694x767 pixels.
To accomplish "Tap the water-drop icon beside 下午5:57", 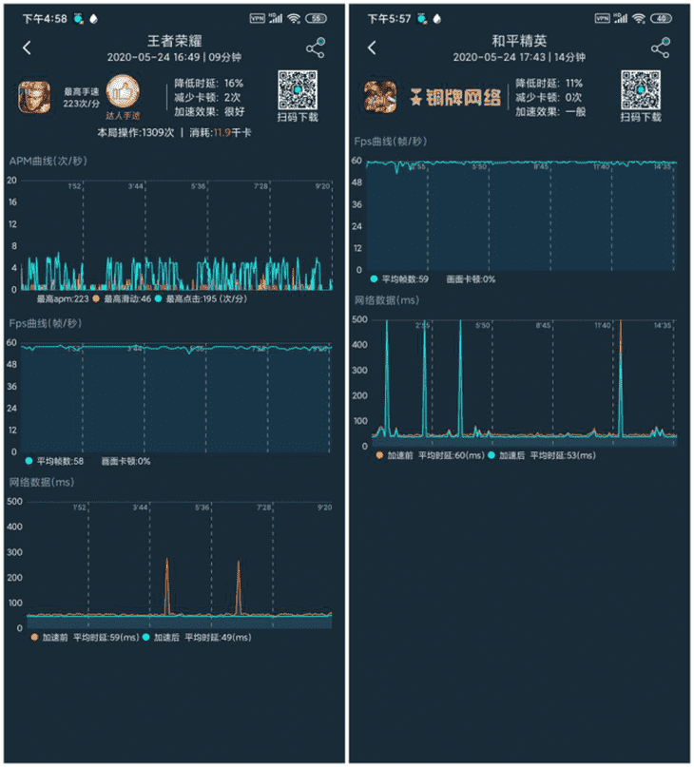I will [437, 19].
